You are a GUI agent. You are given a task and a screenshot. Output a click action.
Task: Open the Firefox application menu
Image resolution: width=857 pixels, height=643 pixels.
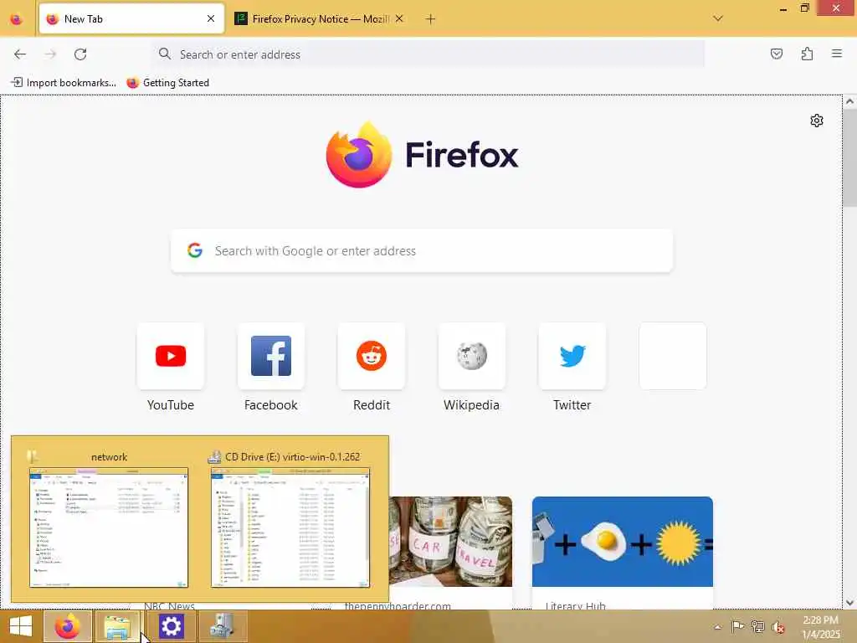[837, 54]
